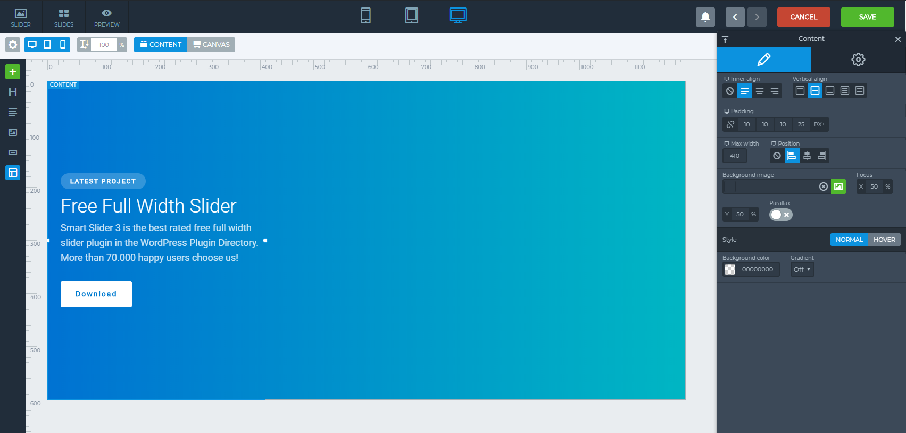Image resolution: width=906 pixels, height=433 pixels.
Task: Edit the Max width 410 field
Action: (x=735, y=156)
